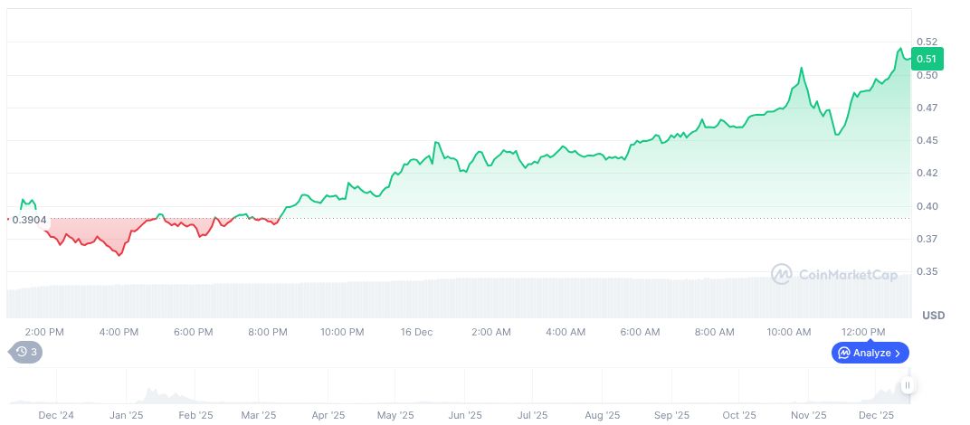Viewport: 970px width, 425px height.
Task: Click the 0.45 price axis label
Action: click(926, 140)
